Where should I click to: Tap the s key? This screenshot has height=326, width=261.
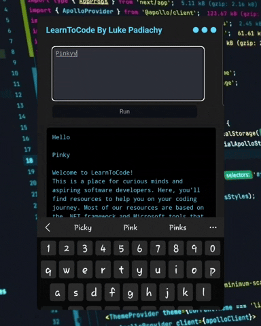pos(75,292)
